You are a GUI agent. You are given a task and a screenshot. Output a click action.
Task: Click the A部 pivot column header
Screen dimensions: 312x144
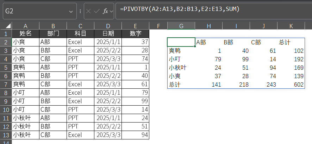209,42
